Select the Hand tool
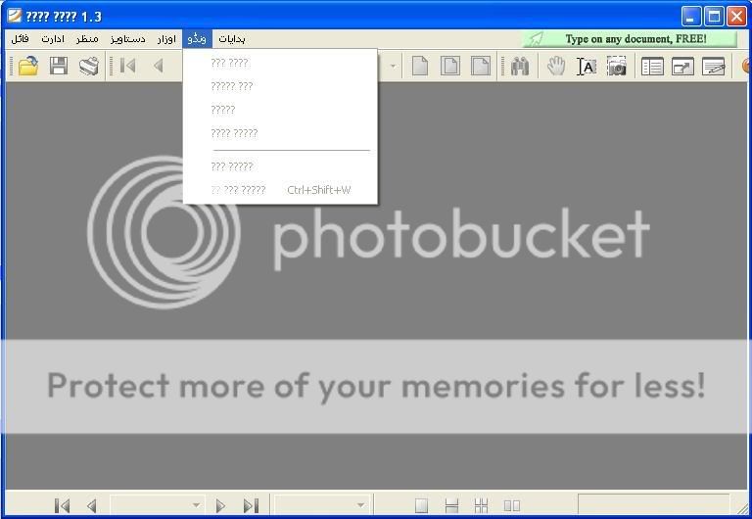The image size is (752, 519). click(x=556, y=67)
